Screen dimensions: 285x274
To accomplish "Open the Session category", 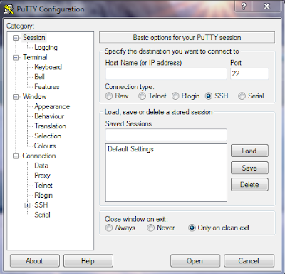I will (x=33, y=38).
